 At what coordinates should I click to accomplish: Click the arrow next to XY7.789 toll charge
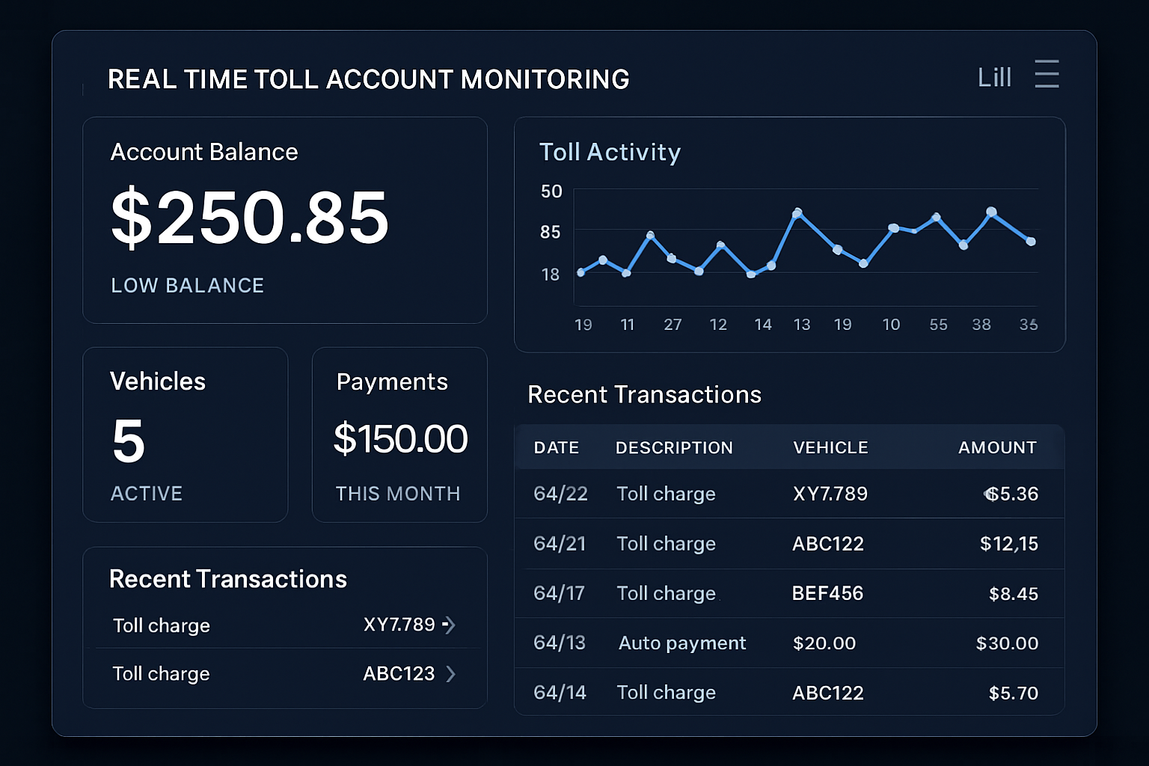(450, 625)
